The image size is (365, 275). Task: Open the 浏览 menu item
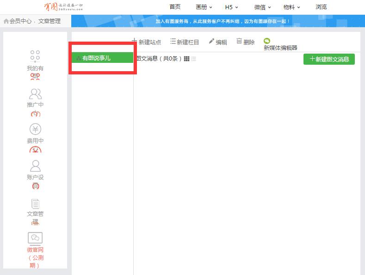pyautogui.click(x=321, y=7)
